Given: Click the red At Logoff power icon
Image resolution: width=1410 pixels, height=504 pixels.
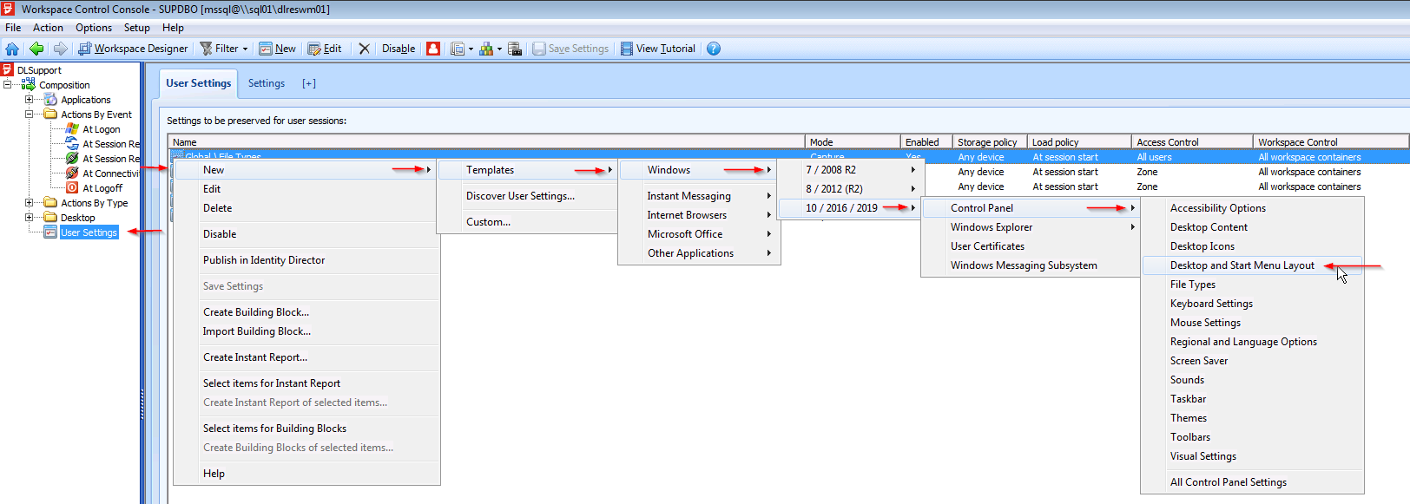Looking at the screenshot, I should (x=73, y=188).
